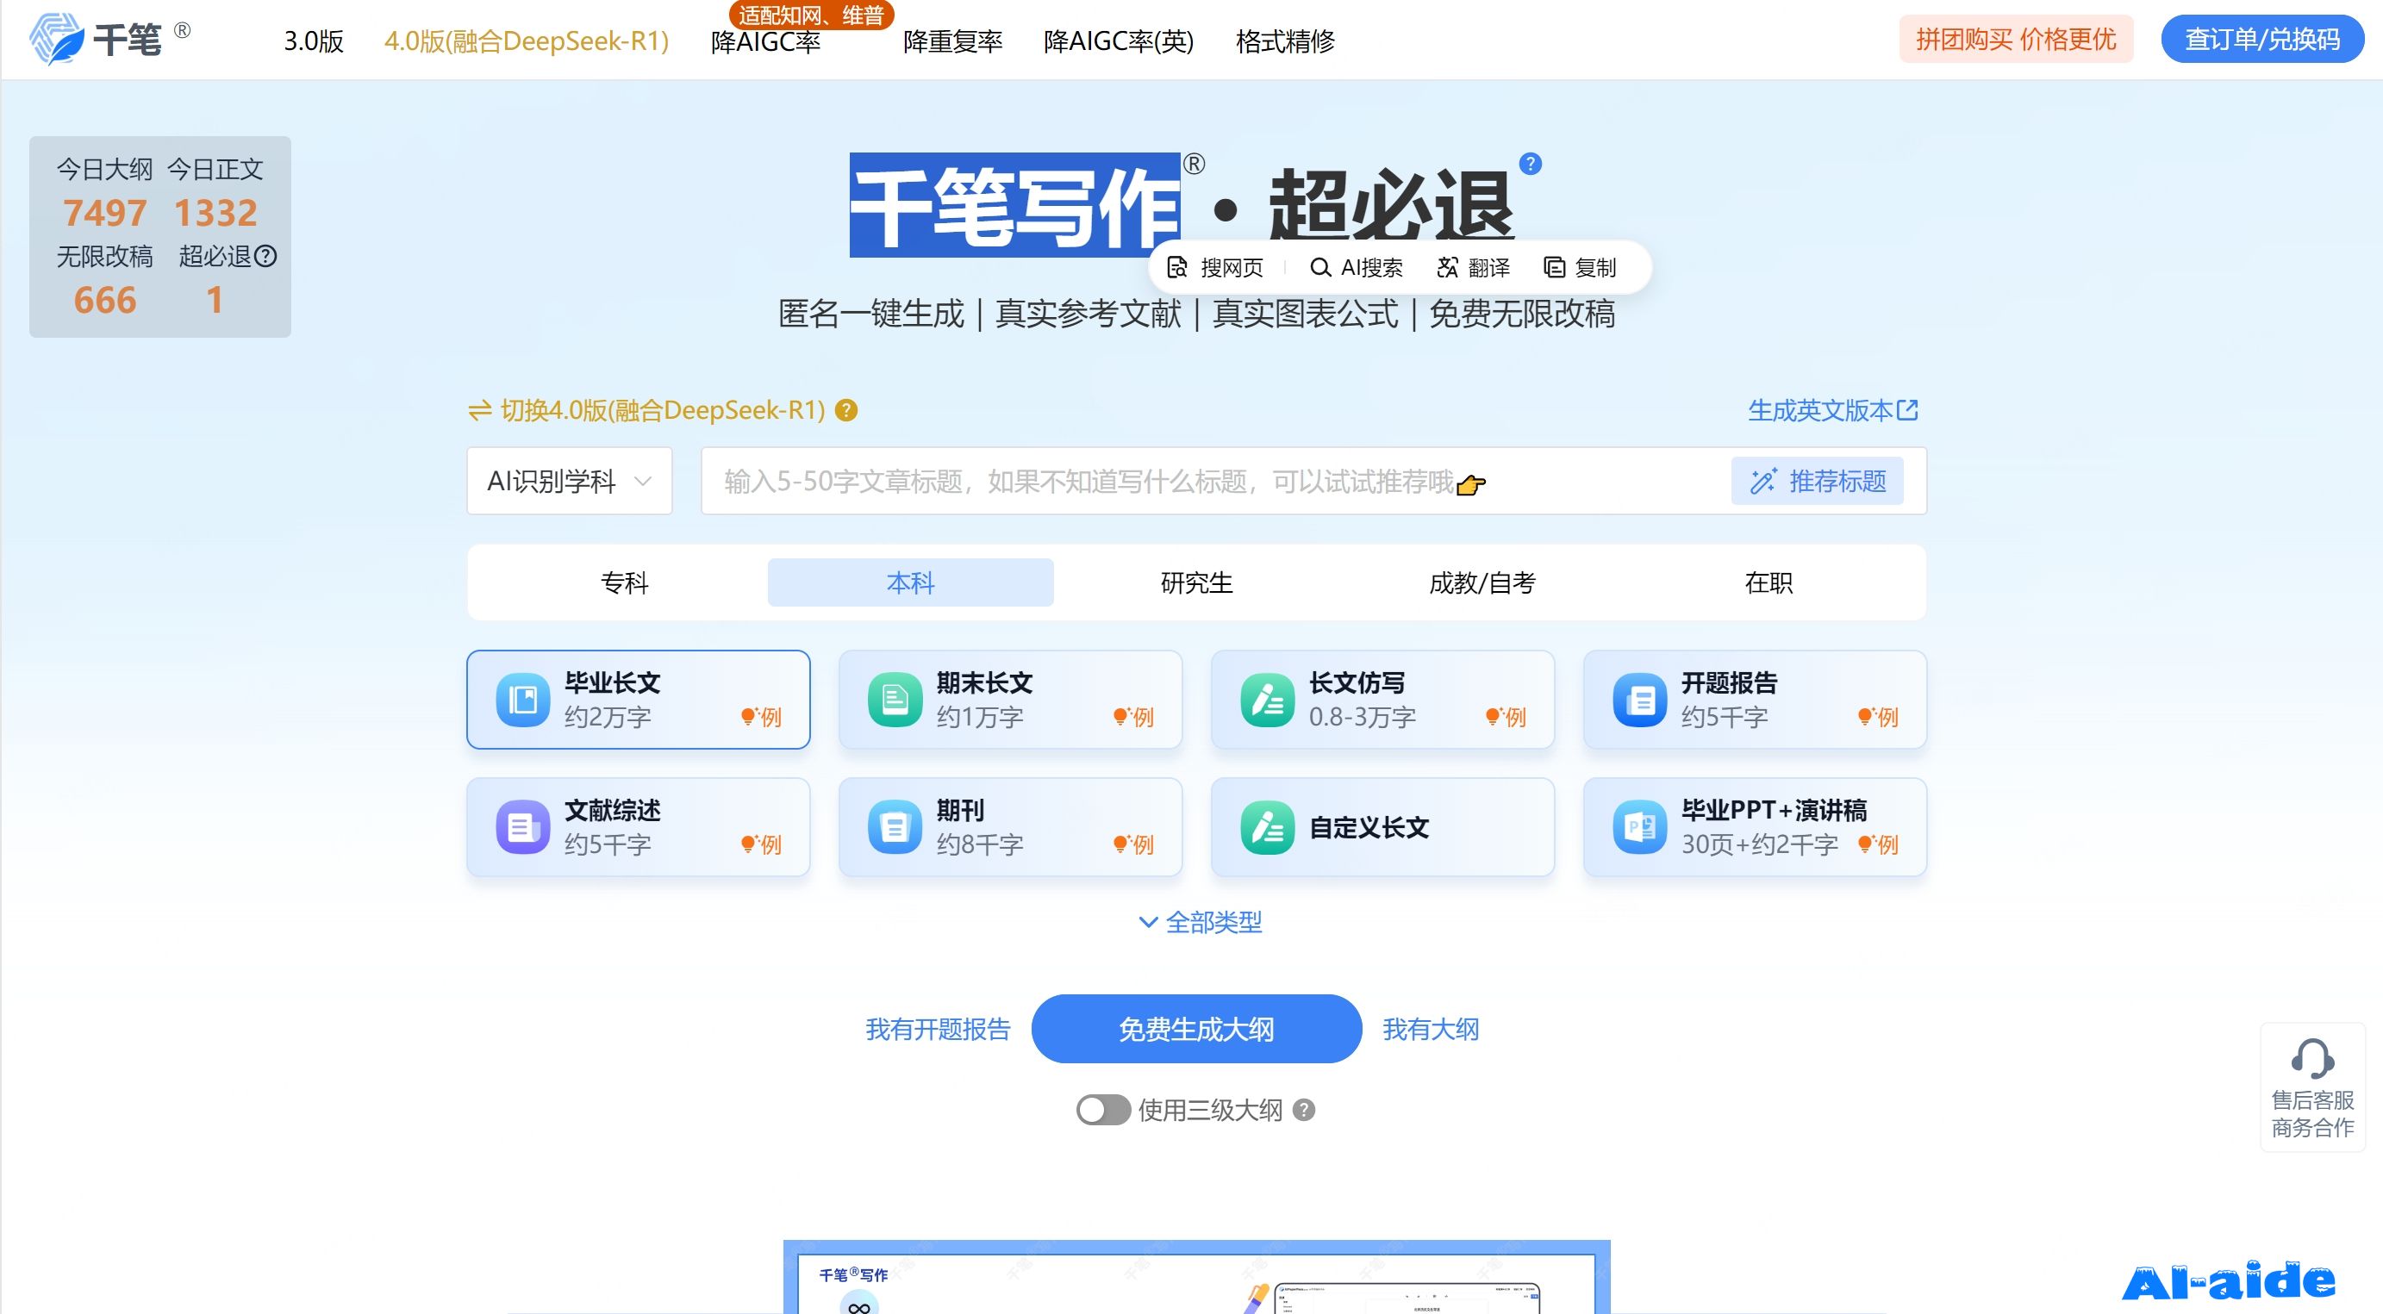
Task: Click the 期刊 clipboard icon
Action: click(x=895, y=828)
